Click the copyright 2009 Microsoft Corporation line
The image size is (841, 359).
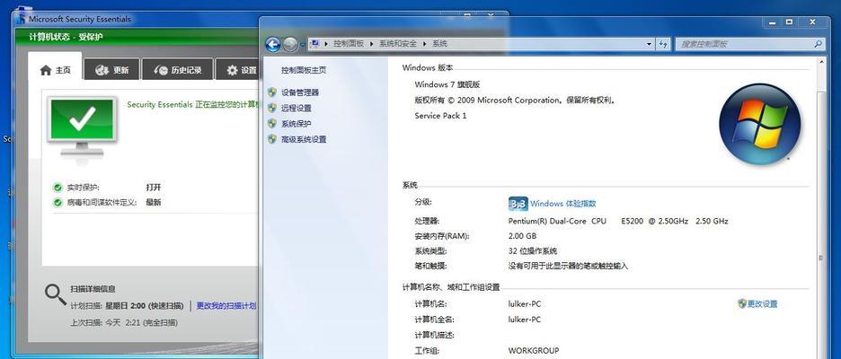(514, 100)
